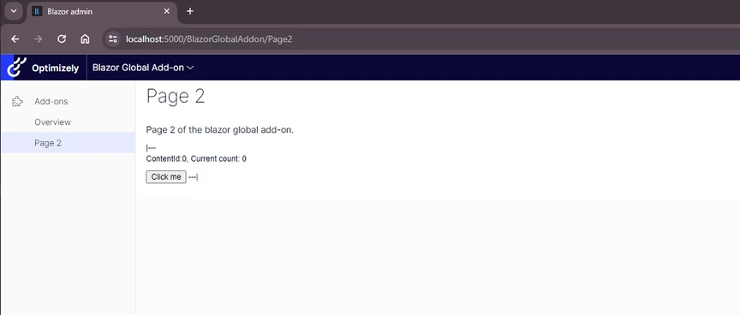Screen dimensions: 740x315
Task: Open site information icon in address bar
Action: [112, 39]
